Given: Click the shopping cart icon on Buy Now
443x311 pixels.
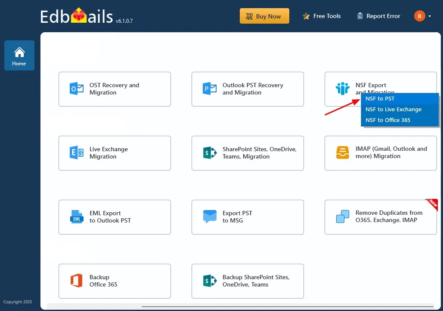Looking at the screenshot, I should click(x=249, y=16).
